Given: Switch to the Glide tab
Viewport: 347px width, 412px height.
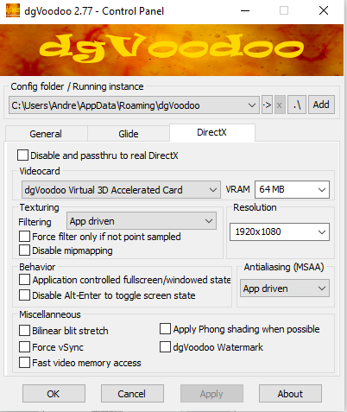Looking at the screenshot, I should click(129, 134).
